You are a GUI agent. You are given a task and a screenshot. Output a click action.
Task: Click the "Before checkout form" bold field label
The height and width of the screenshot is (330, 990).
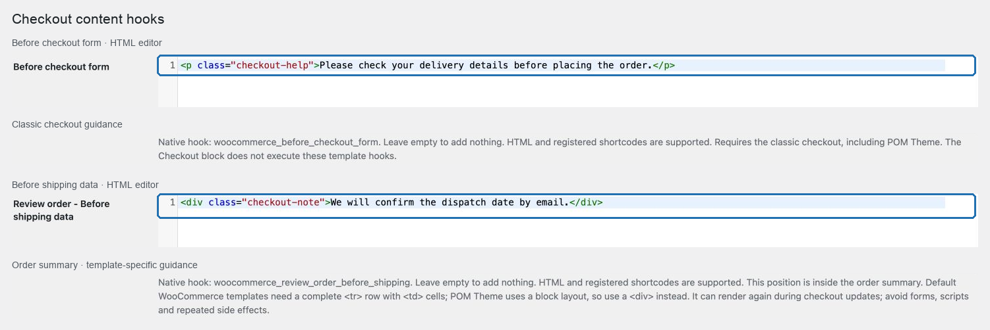pyautogui.click(x=61, y=66)
